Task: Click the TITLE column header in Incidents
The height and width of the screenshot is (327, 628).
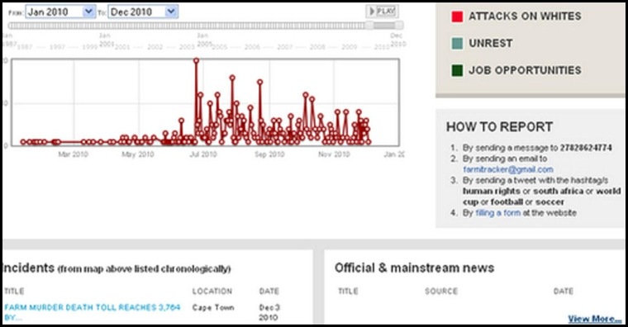Action: pyautogui.click(x=14, y=291)
